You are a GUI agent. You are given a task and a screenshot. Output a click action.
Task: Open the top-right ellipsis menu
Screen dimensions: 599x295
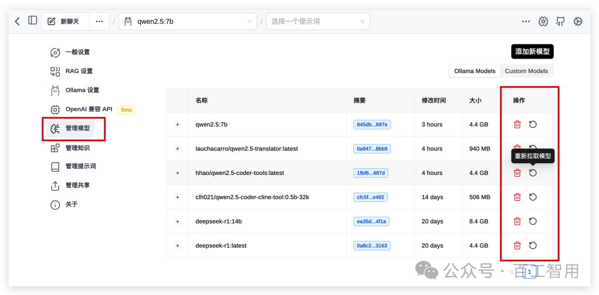tap(526, 22)
